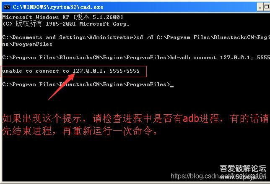
Task: Click the hd-adb connect command text
Action: click(220, 58)
